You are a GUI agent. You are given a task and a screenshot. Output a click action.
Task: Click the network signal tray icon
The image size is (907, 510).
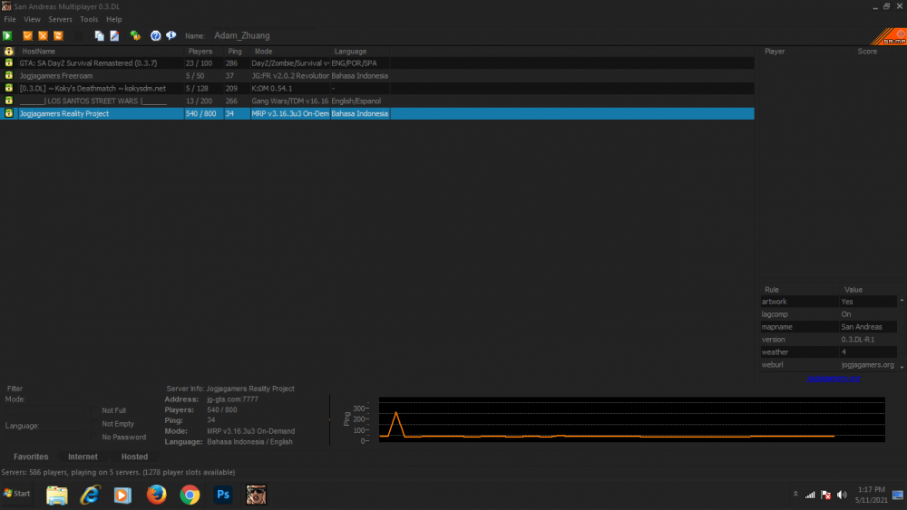(810, 495)
